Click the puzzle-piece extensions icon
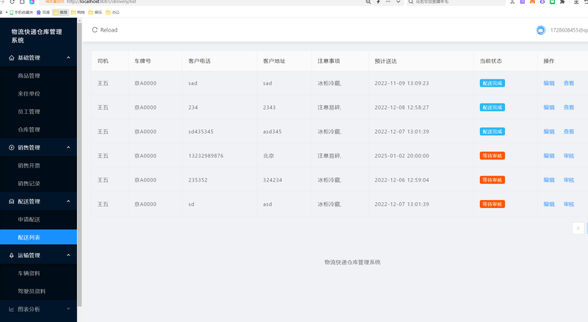Screen dimensions: 588x322 point(562,1)
